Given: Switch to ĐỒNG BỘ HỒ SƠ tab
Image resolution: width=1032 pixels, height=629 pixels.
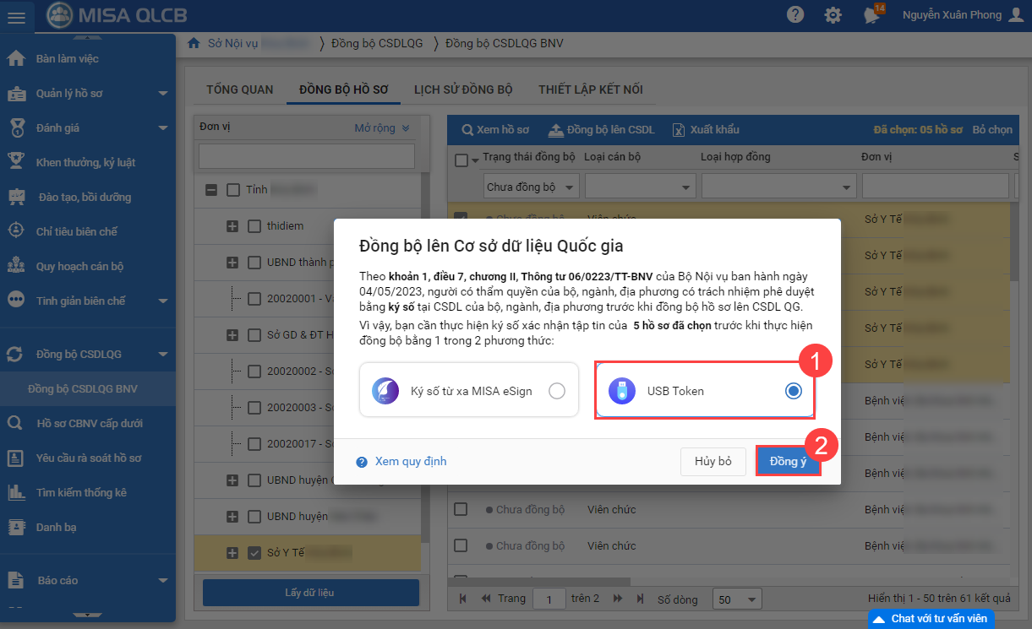Looking at the screenshot, I should pyautogui.click(x=344, y=89).
